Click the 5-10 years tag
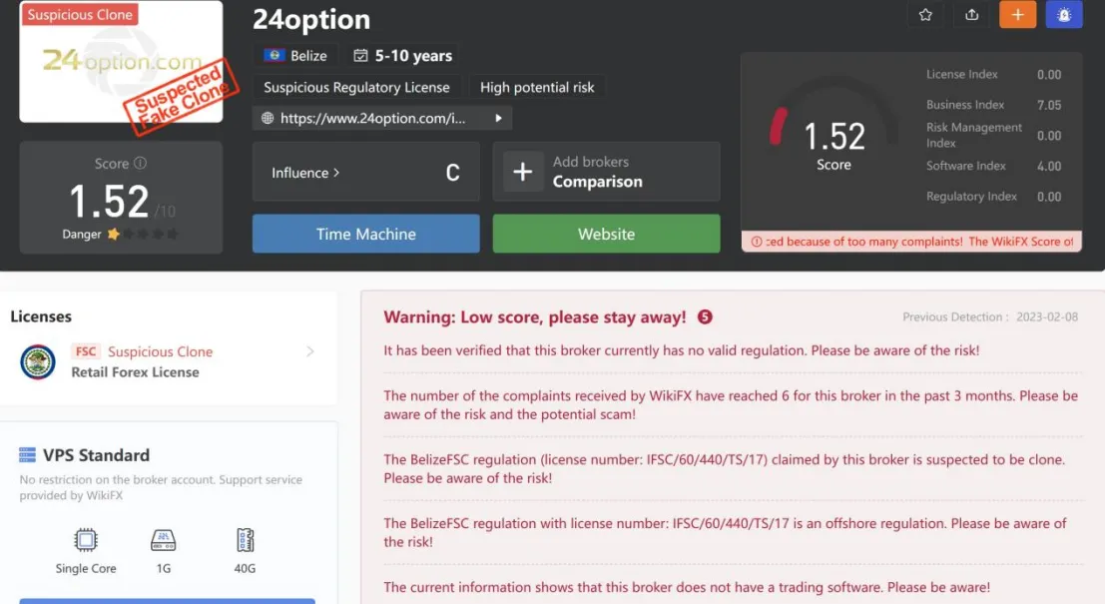The image size is (1105, 604). coord(403,55)
